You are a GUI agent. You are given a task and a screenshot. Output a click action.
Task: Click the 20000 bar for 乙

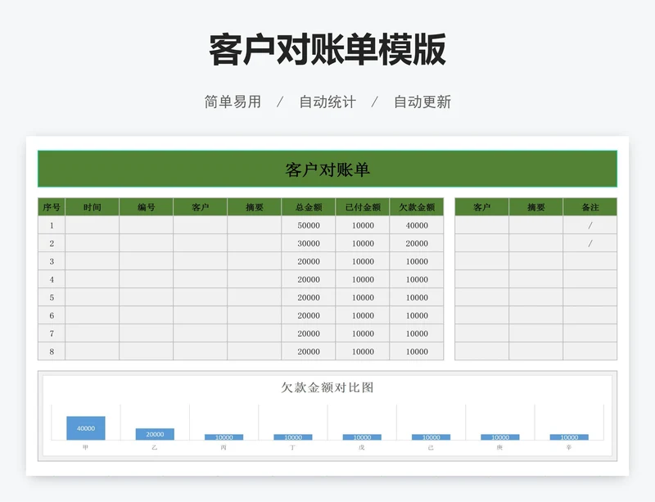tap(155, 434)
